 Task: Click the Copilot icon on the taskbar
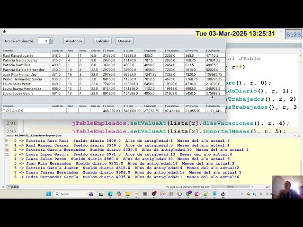pyautogui.click(x=119, y=194)
